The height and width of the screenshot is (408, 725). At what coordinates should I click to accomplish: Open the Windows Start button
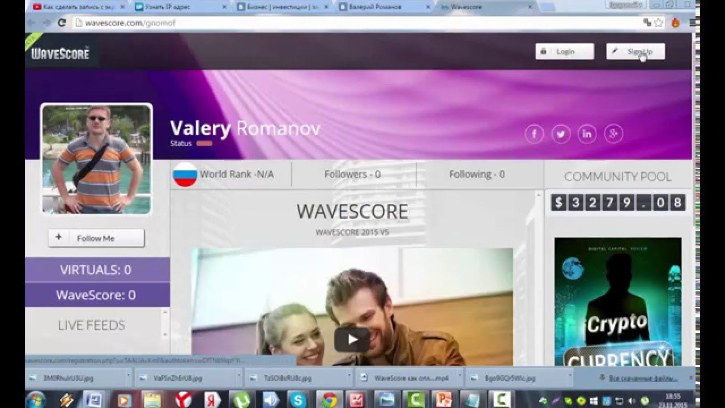click(36, 399)
